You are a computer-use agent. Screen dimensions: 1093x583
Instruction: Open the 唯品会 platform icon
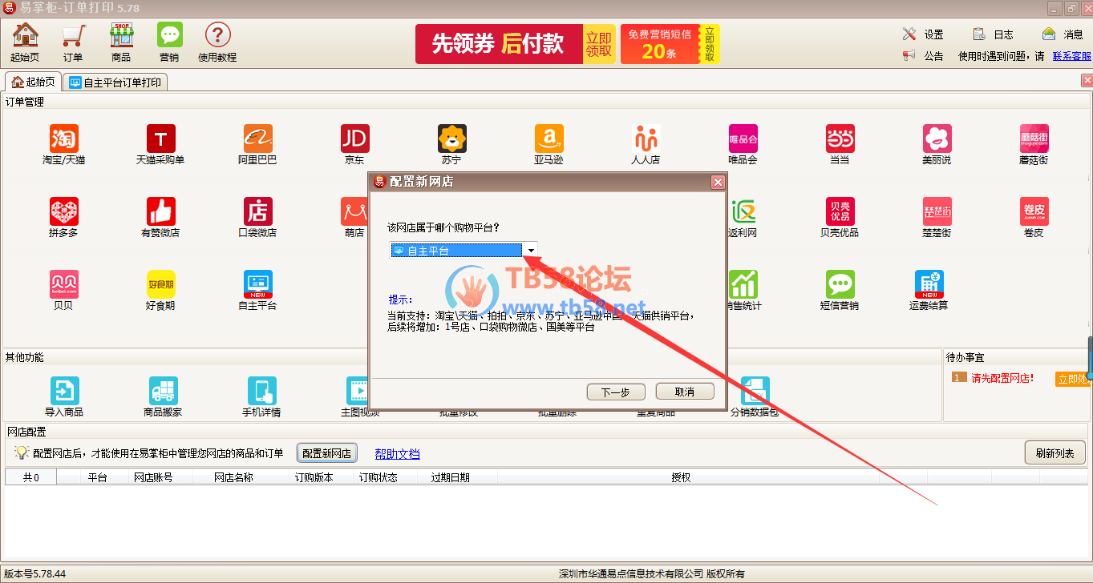[x=743, y=139]
